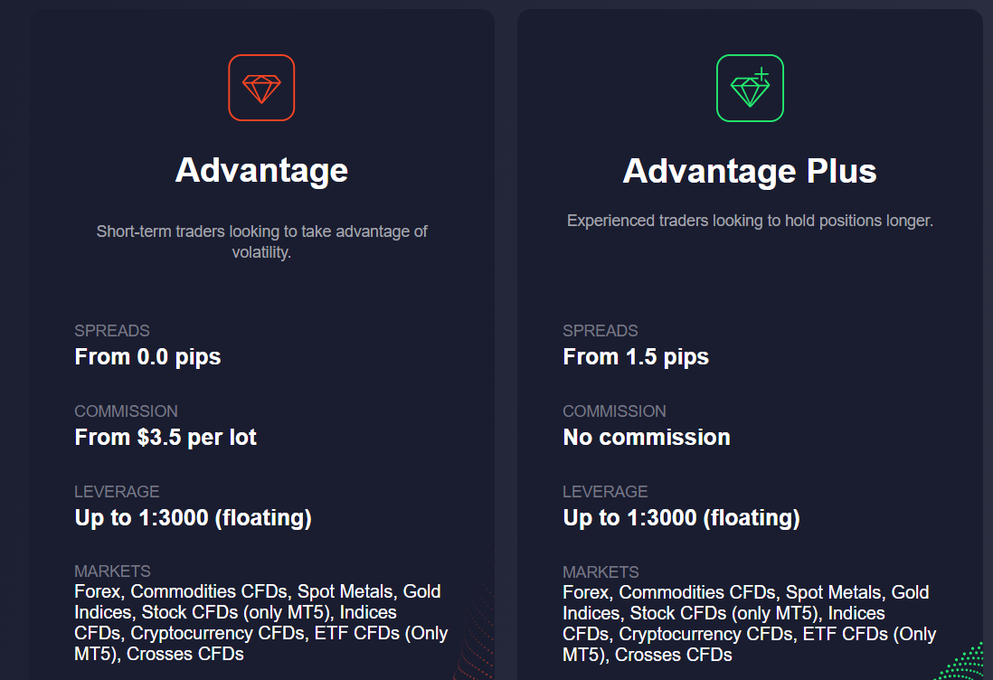The height and width of the screenshot is (680, 993).
Task: Click "From $3.5 per lot" commission value
Action: pyautogui.click(x=165, y=438)
